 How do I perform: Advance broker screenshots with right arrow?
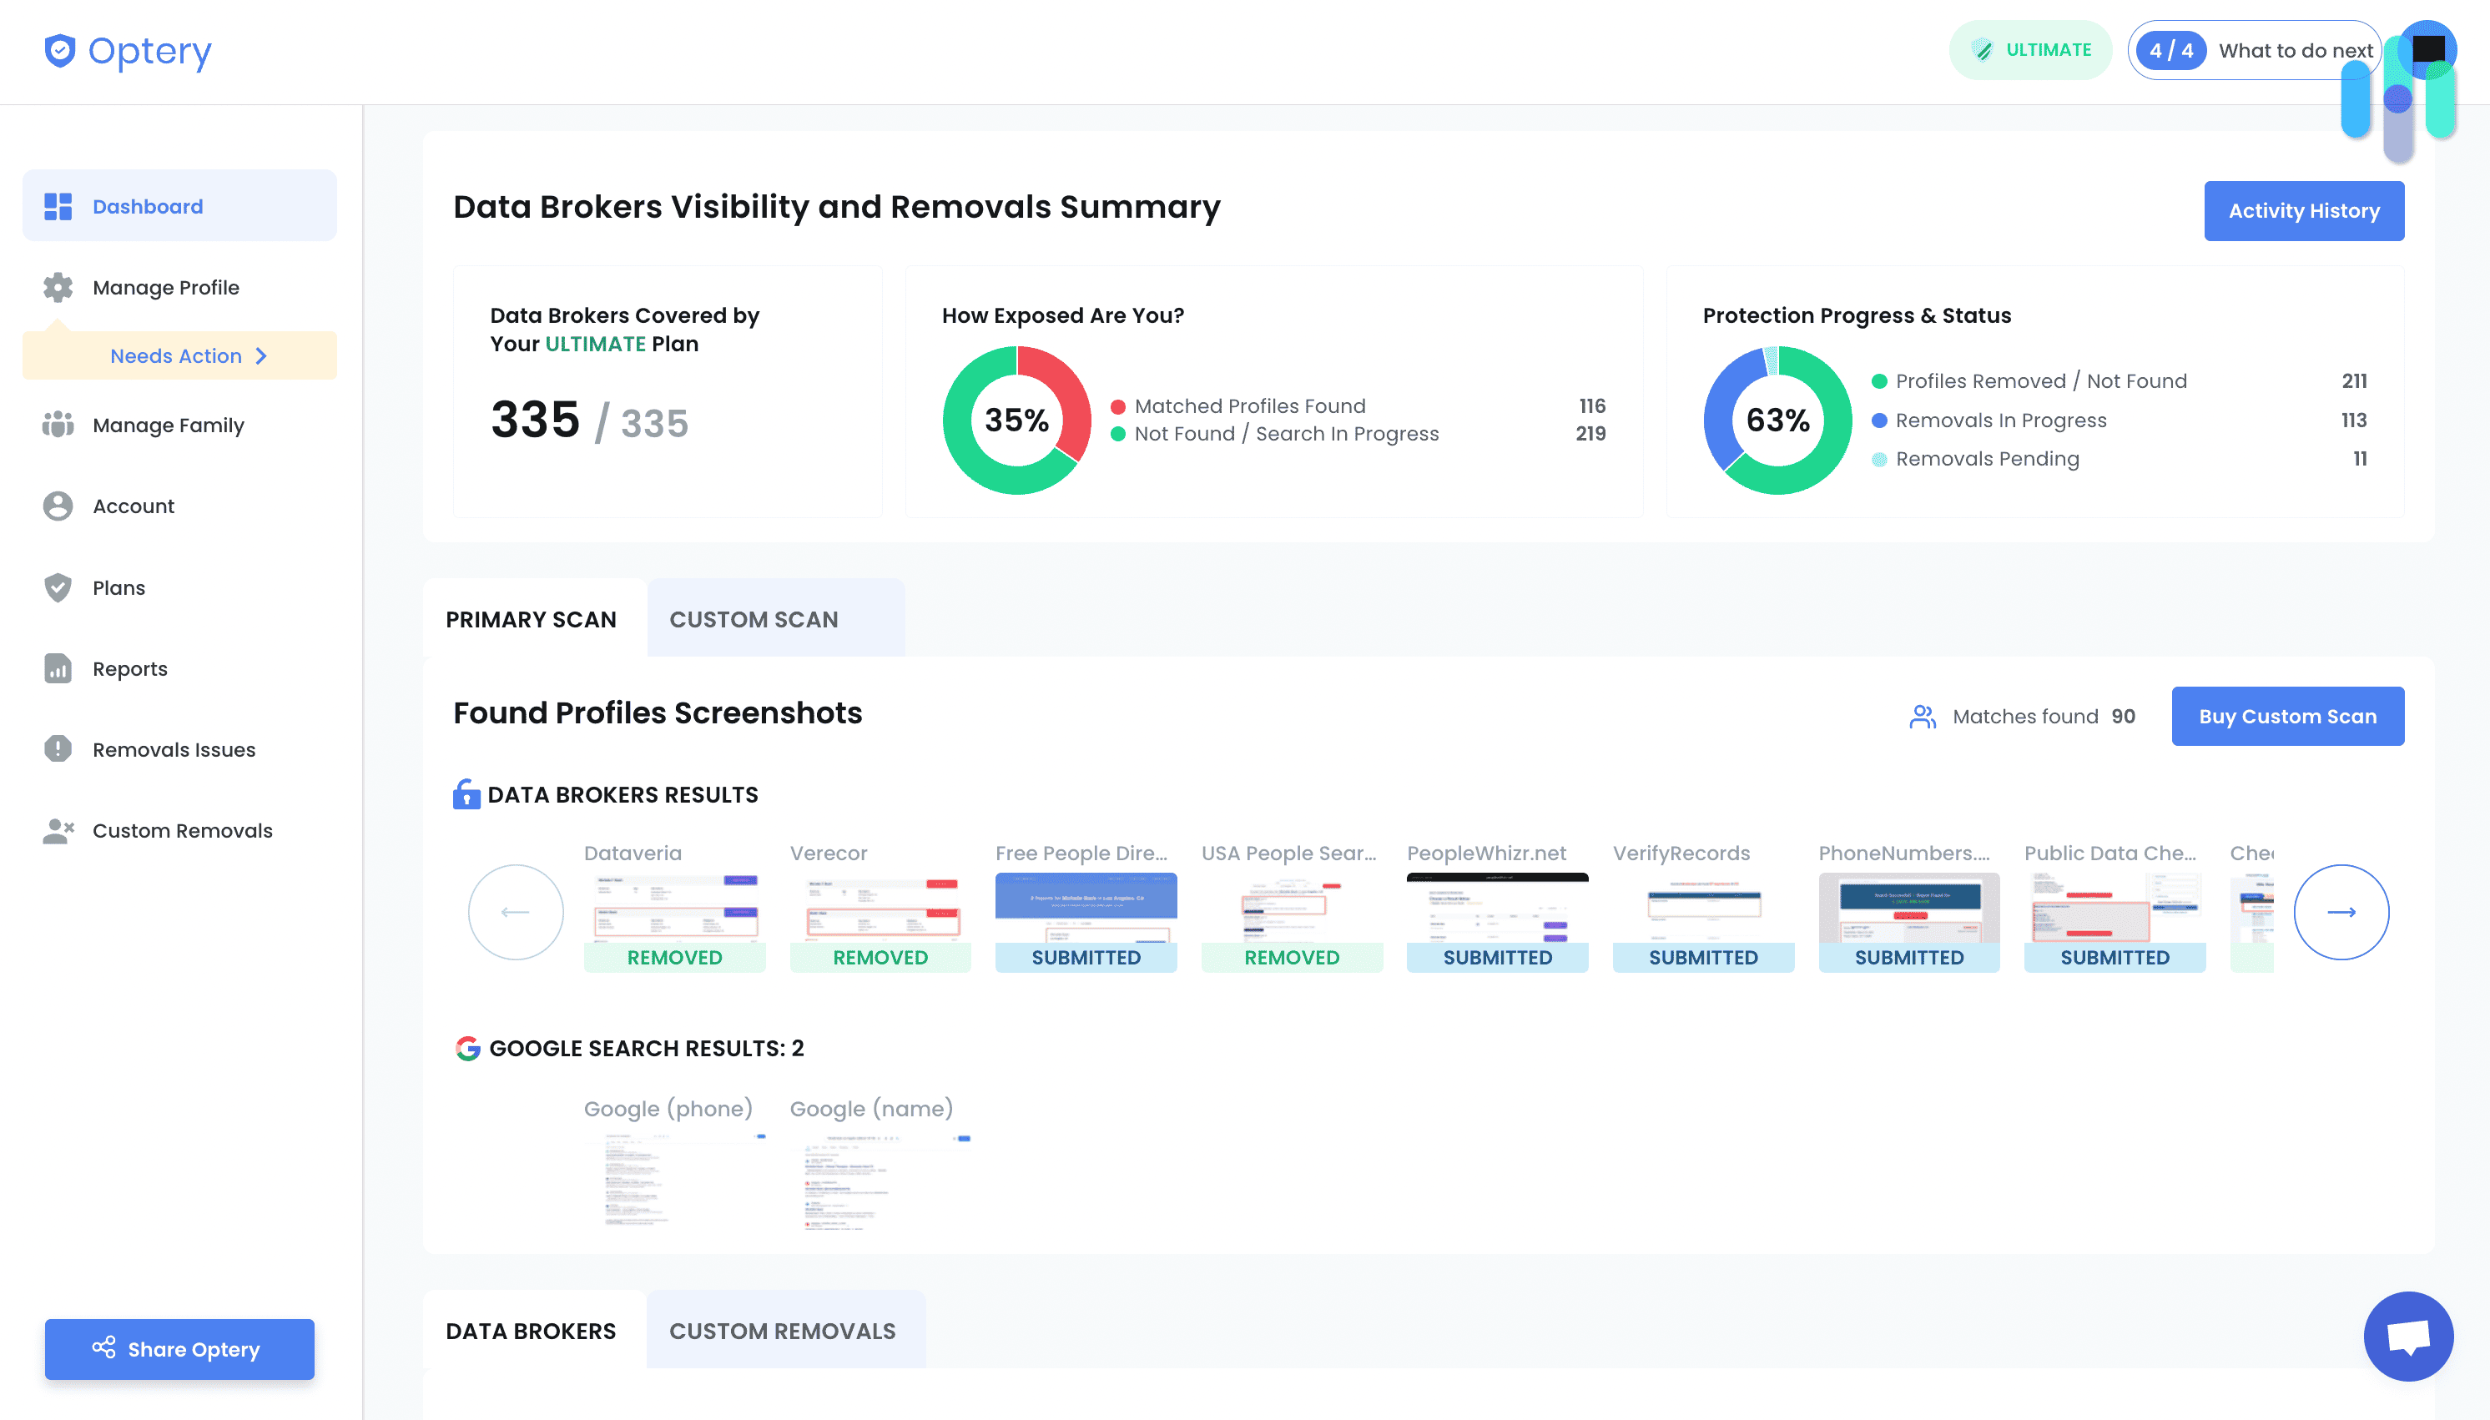(2341, 912)
